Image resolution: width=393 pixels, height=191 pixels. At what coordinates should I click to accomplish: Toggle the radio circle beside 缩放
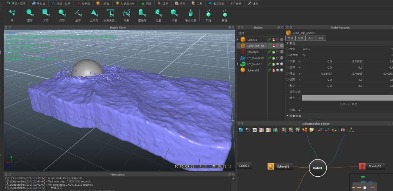point(287,73)
